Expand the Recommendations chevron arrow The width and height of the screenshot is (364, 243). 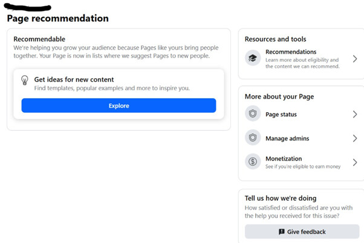tap(355, 59)
